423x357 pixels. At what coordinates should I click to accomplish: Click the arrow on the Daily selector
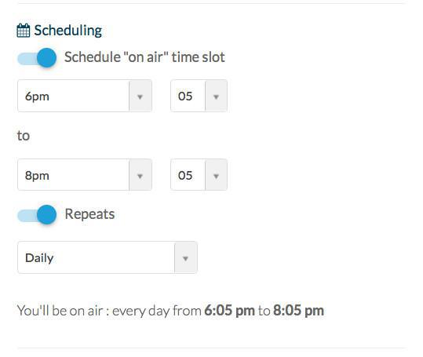pyautogui.click(x=185, y=258)
